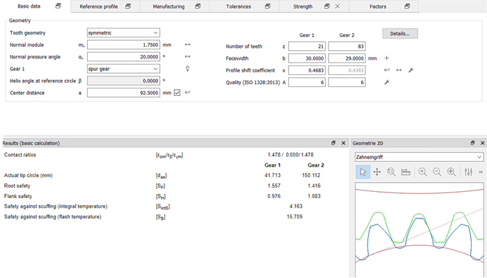
Task: Undock the Basic data tab window
Action: click(58, 6)
